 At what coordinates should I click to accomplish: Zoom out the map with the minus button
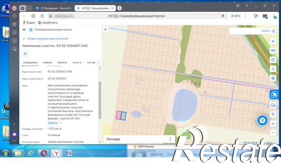coord(273,133)
